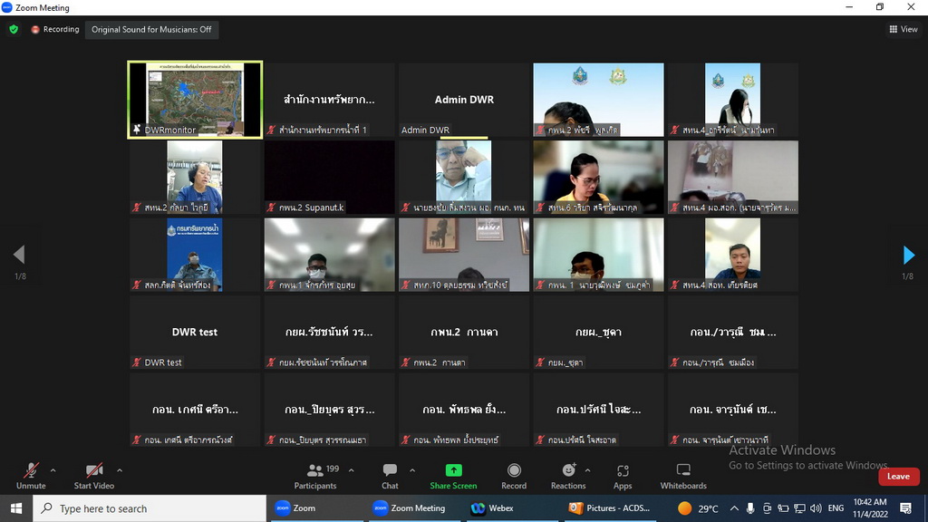
Task: Click the Zoom logo in title bar
Action: point(7,7)
